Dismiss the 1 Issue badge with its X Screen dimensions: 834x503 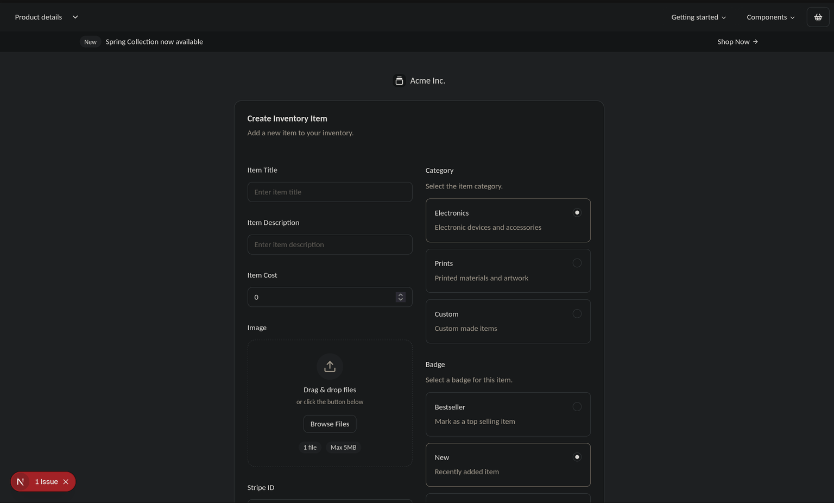click(65, 481)
